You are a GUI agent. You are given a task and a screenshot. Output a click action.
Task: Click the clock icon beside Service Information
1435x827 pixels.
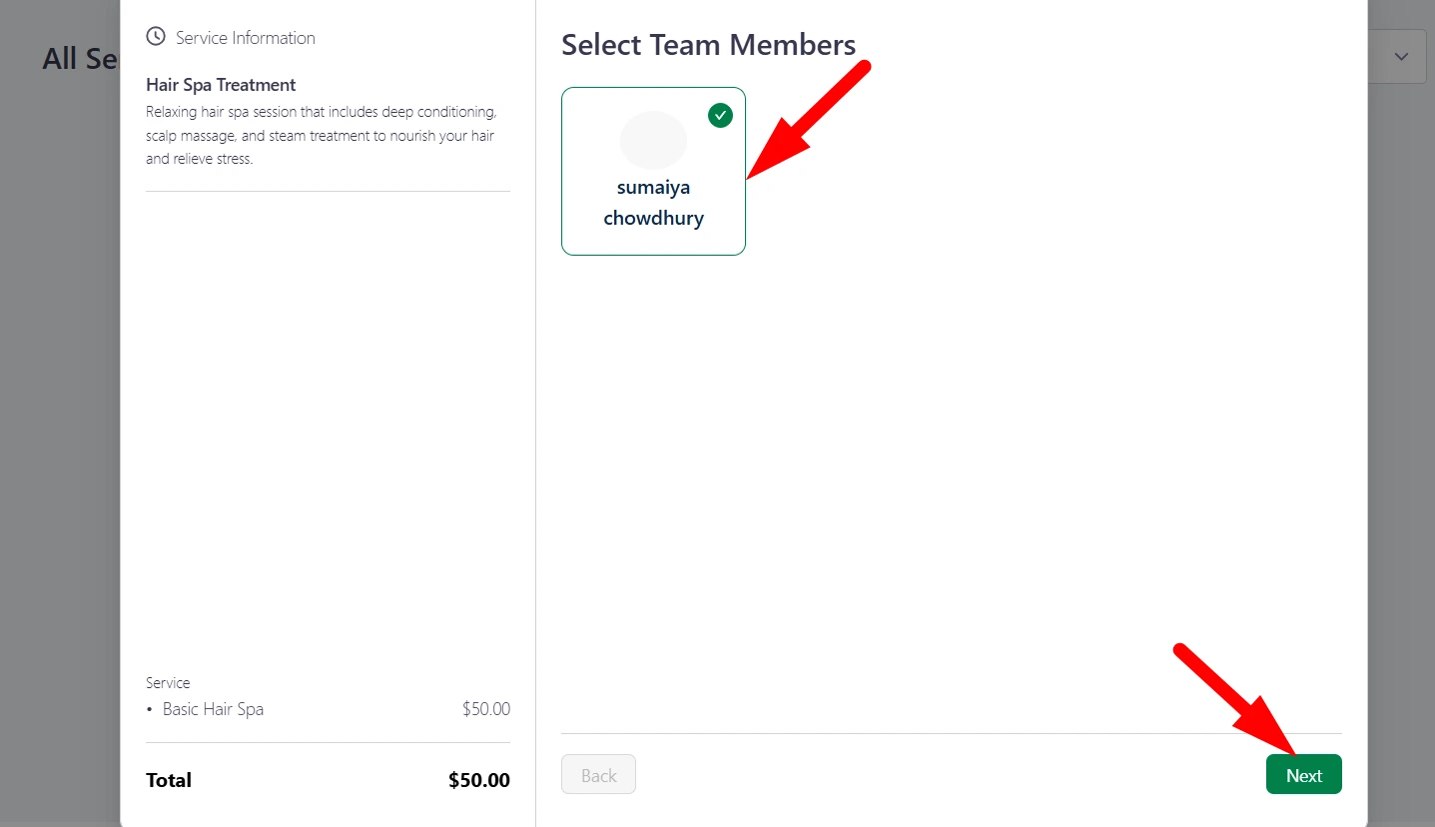(x=156, y=36)
